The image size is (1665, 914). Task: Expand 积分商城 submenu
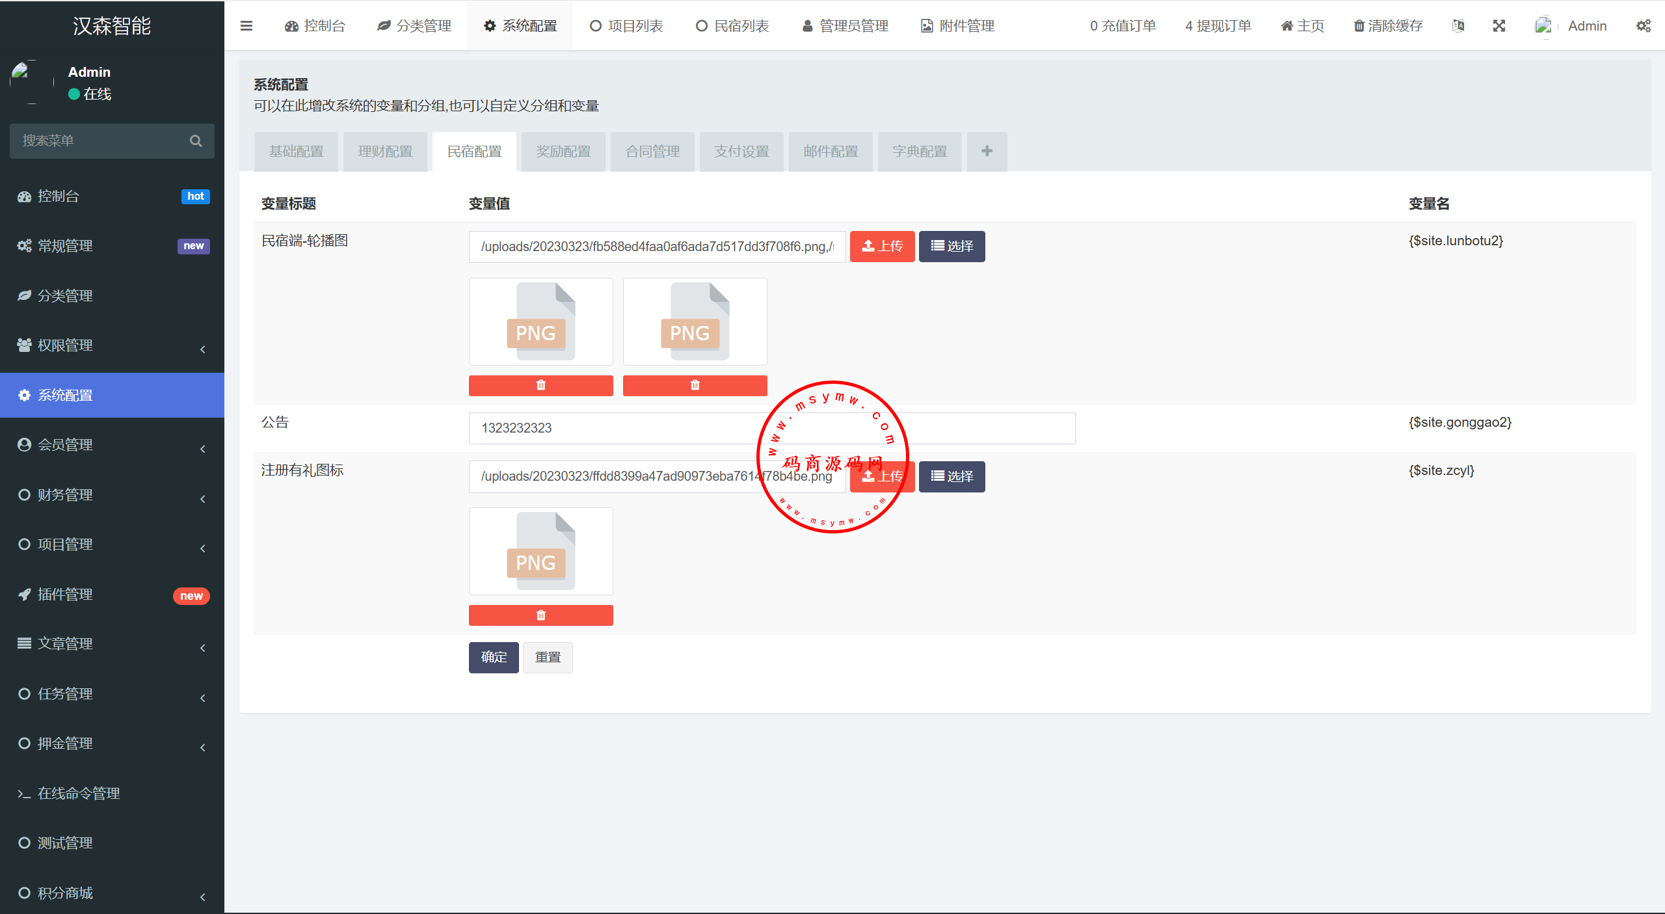pos(112,893)
